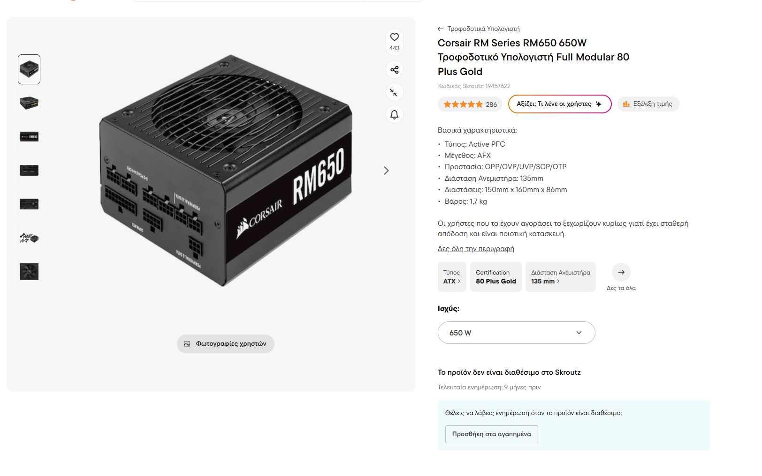Image resolution: width=762 pixels, height=476 pixels.
Task: Go back via Τροφοδοτικά Υπολογιστή arrow
Action: pos(441,29)
